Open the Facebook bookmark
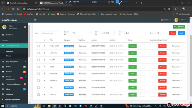The image size is (192, 108). tap(7, 14)
